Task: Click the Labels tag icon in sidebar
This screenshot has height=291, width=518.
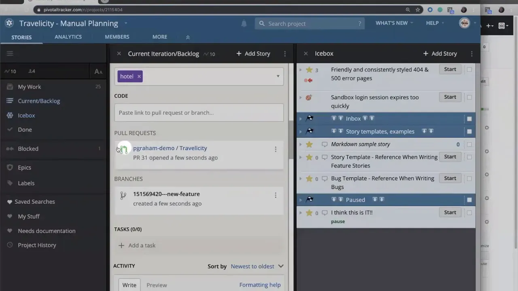Action: (9, 183)
